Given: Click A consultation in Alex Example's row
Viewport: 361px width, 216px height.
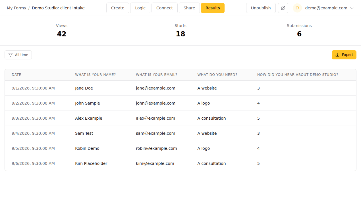Looking at the screenshot, I should point(211,118).
